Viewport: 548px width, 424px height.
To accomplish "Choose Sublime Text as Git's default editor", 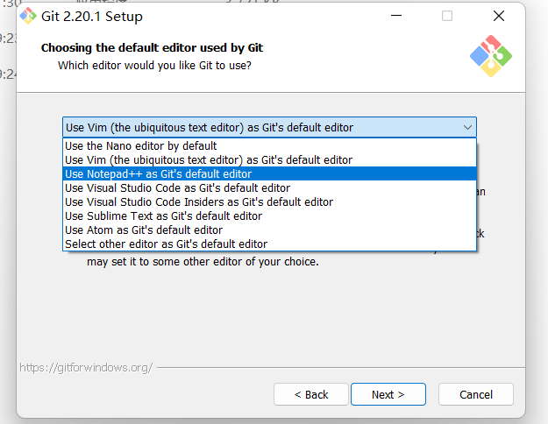I will [163, 216].
